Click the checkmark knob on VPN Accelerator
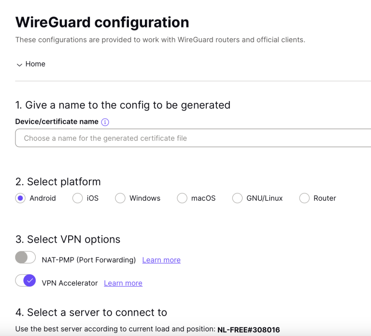371x336 pixels. point(30,280)
